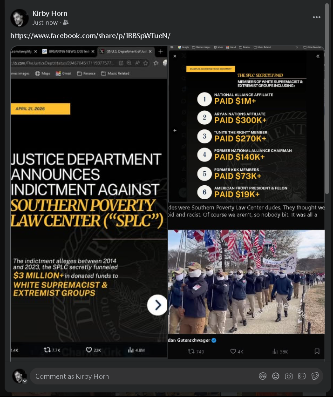
Task: Open the post options three-dot menu
Action: pos(317,17)
